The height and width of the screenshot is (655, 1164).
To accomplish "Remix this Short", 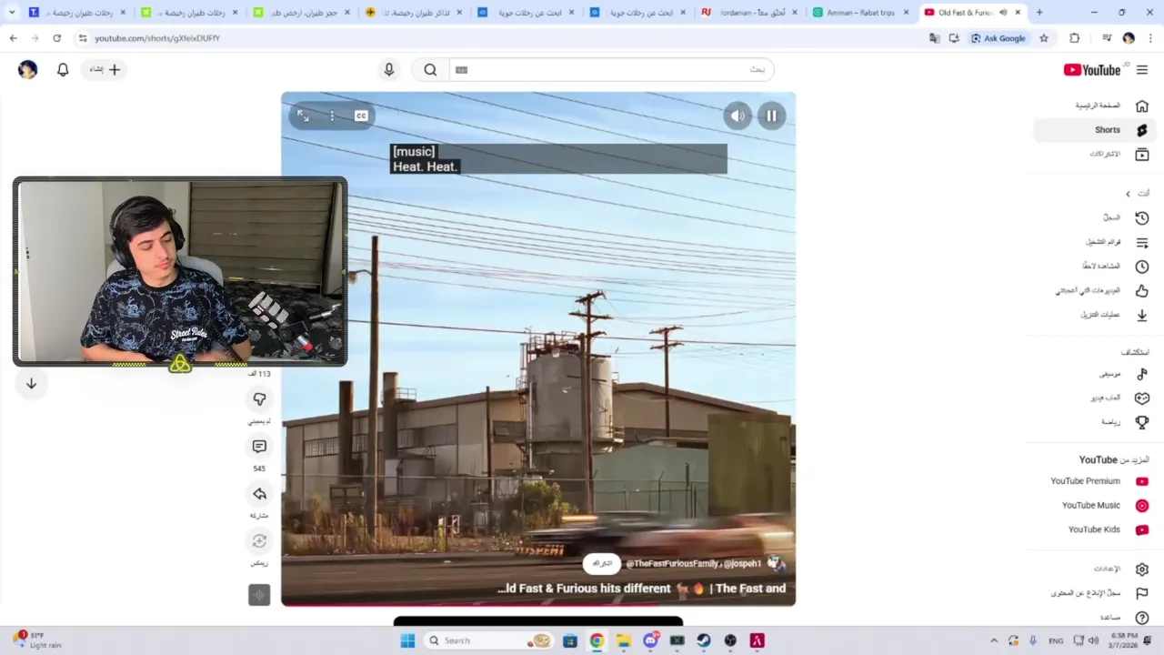I will coord(259,541).
